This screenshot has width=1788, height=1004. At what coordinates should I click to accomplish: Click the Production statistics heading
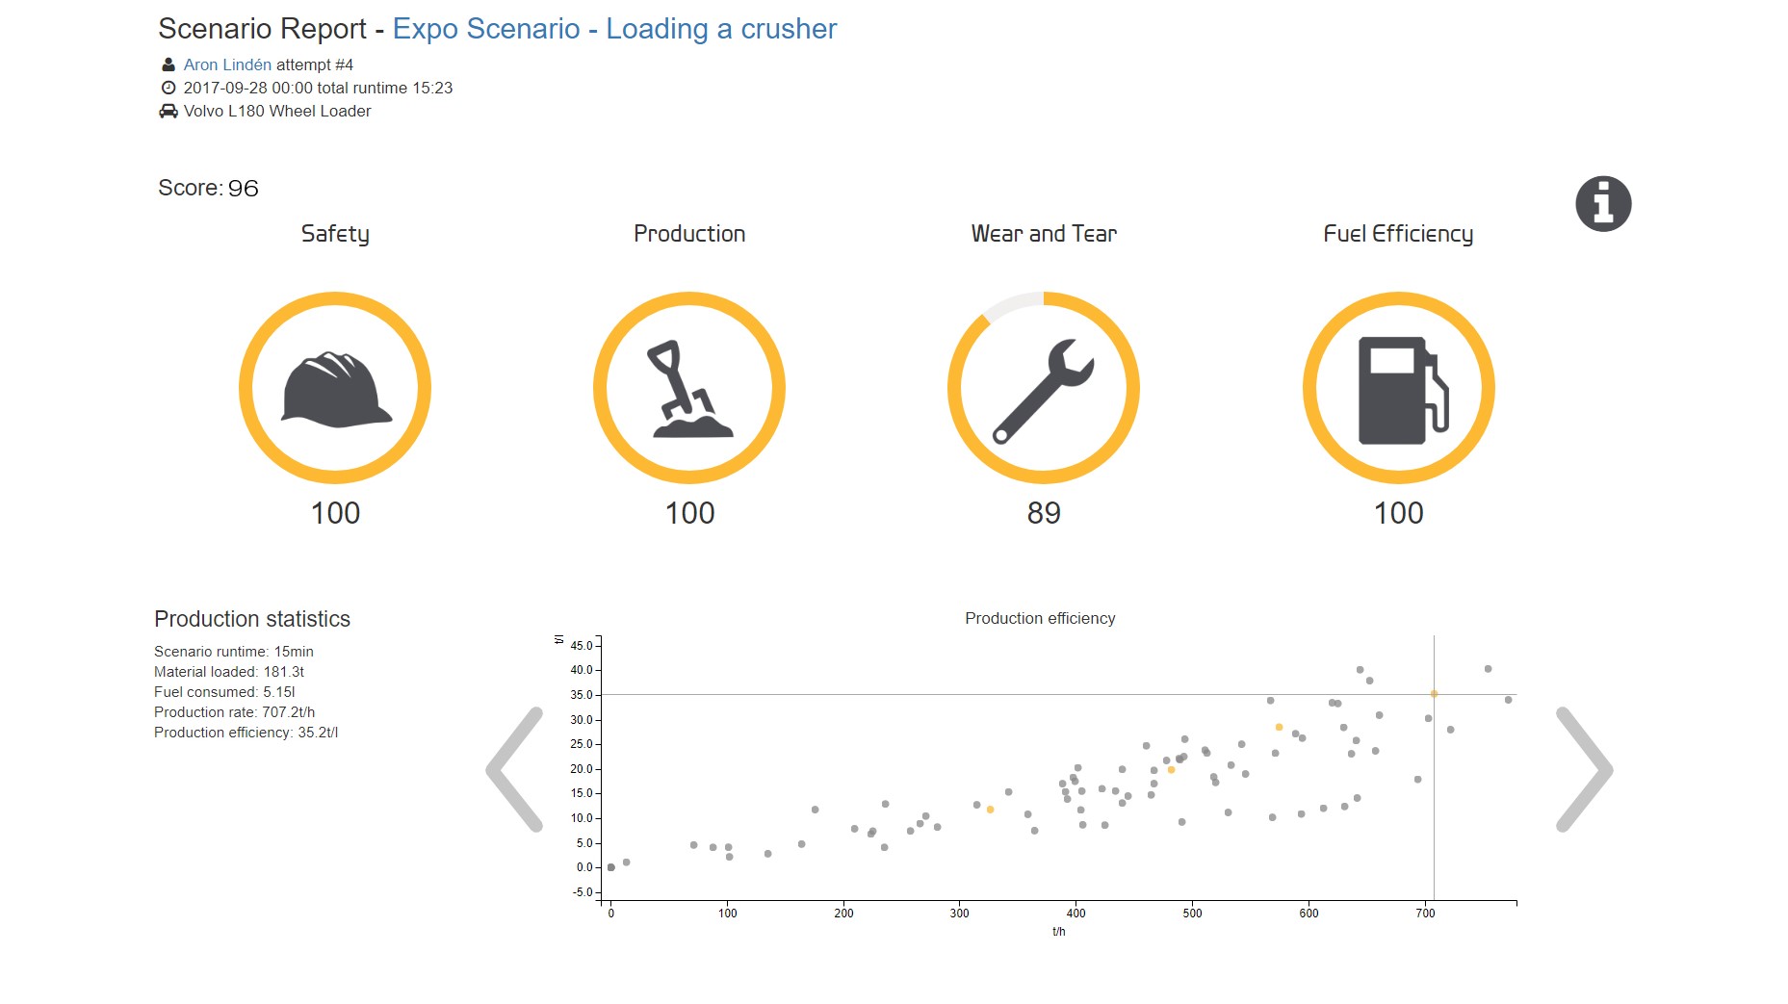(252, 619)
